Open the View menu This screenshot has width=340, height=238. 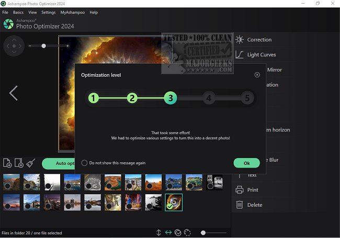(32, 13)
